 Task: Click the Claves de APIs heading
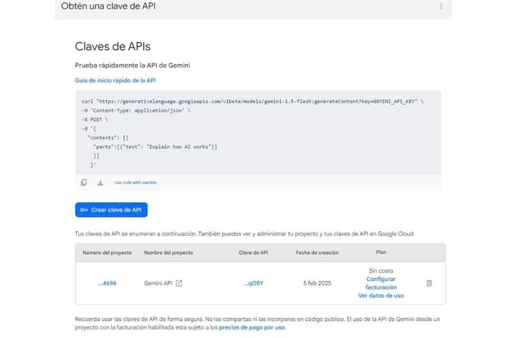tap(112, 46)
